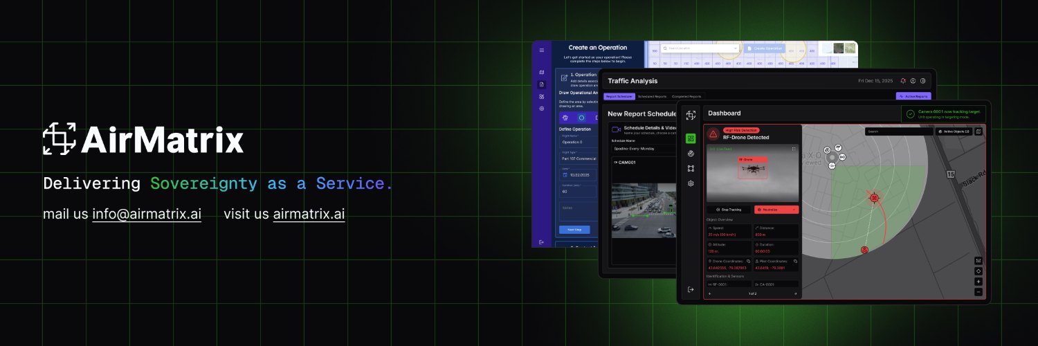Copy the Pilot Coordinates with its copy icon

click(795, 261)
